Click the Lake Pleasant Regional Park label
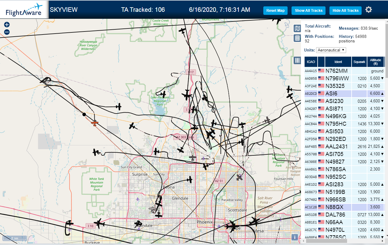Screen dimensions: 388x245 tap(160, 101)
